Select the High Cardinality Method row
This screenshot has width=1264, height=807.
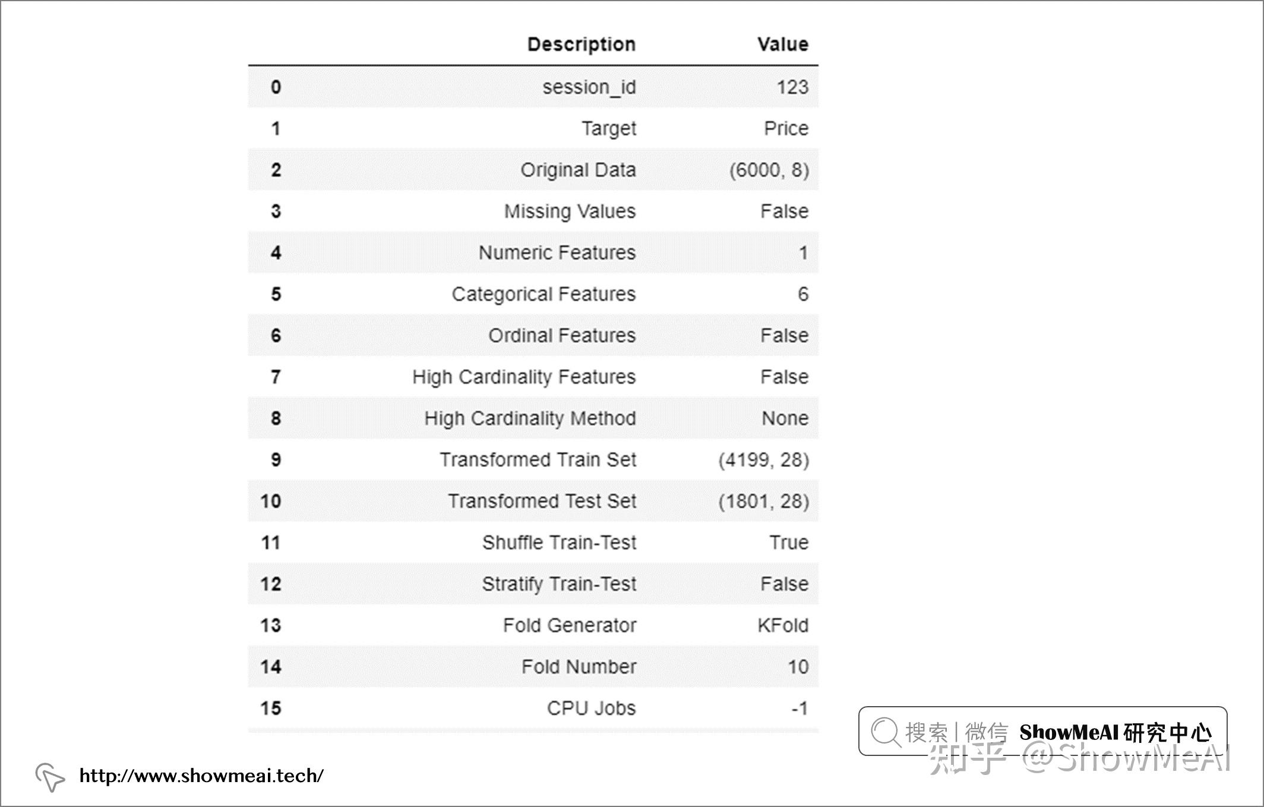point(533,418)
